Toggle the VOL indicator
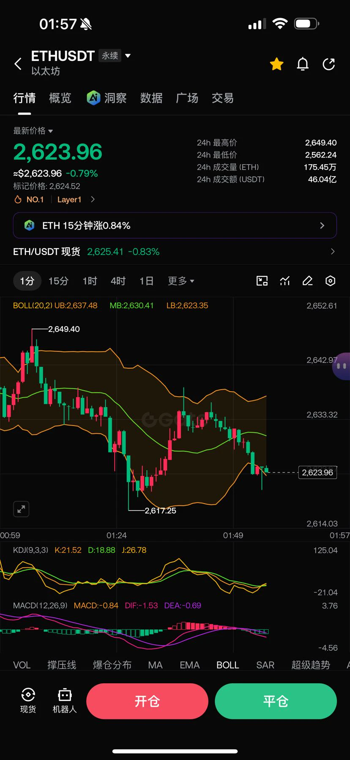 click(22, 665)
